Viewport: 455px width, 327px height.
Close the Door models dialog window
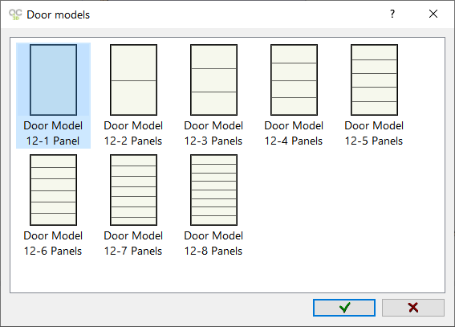pyautogui.click(x=433, y=14)
